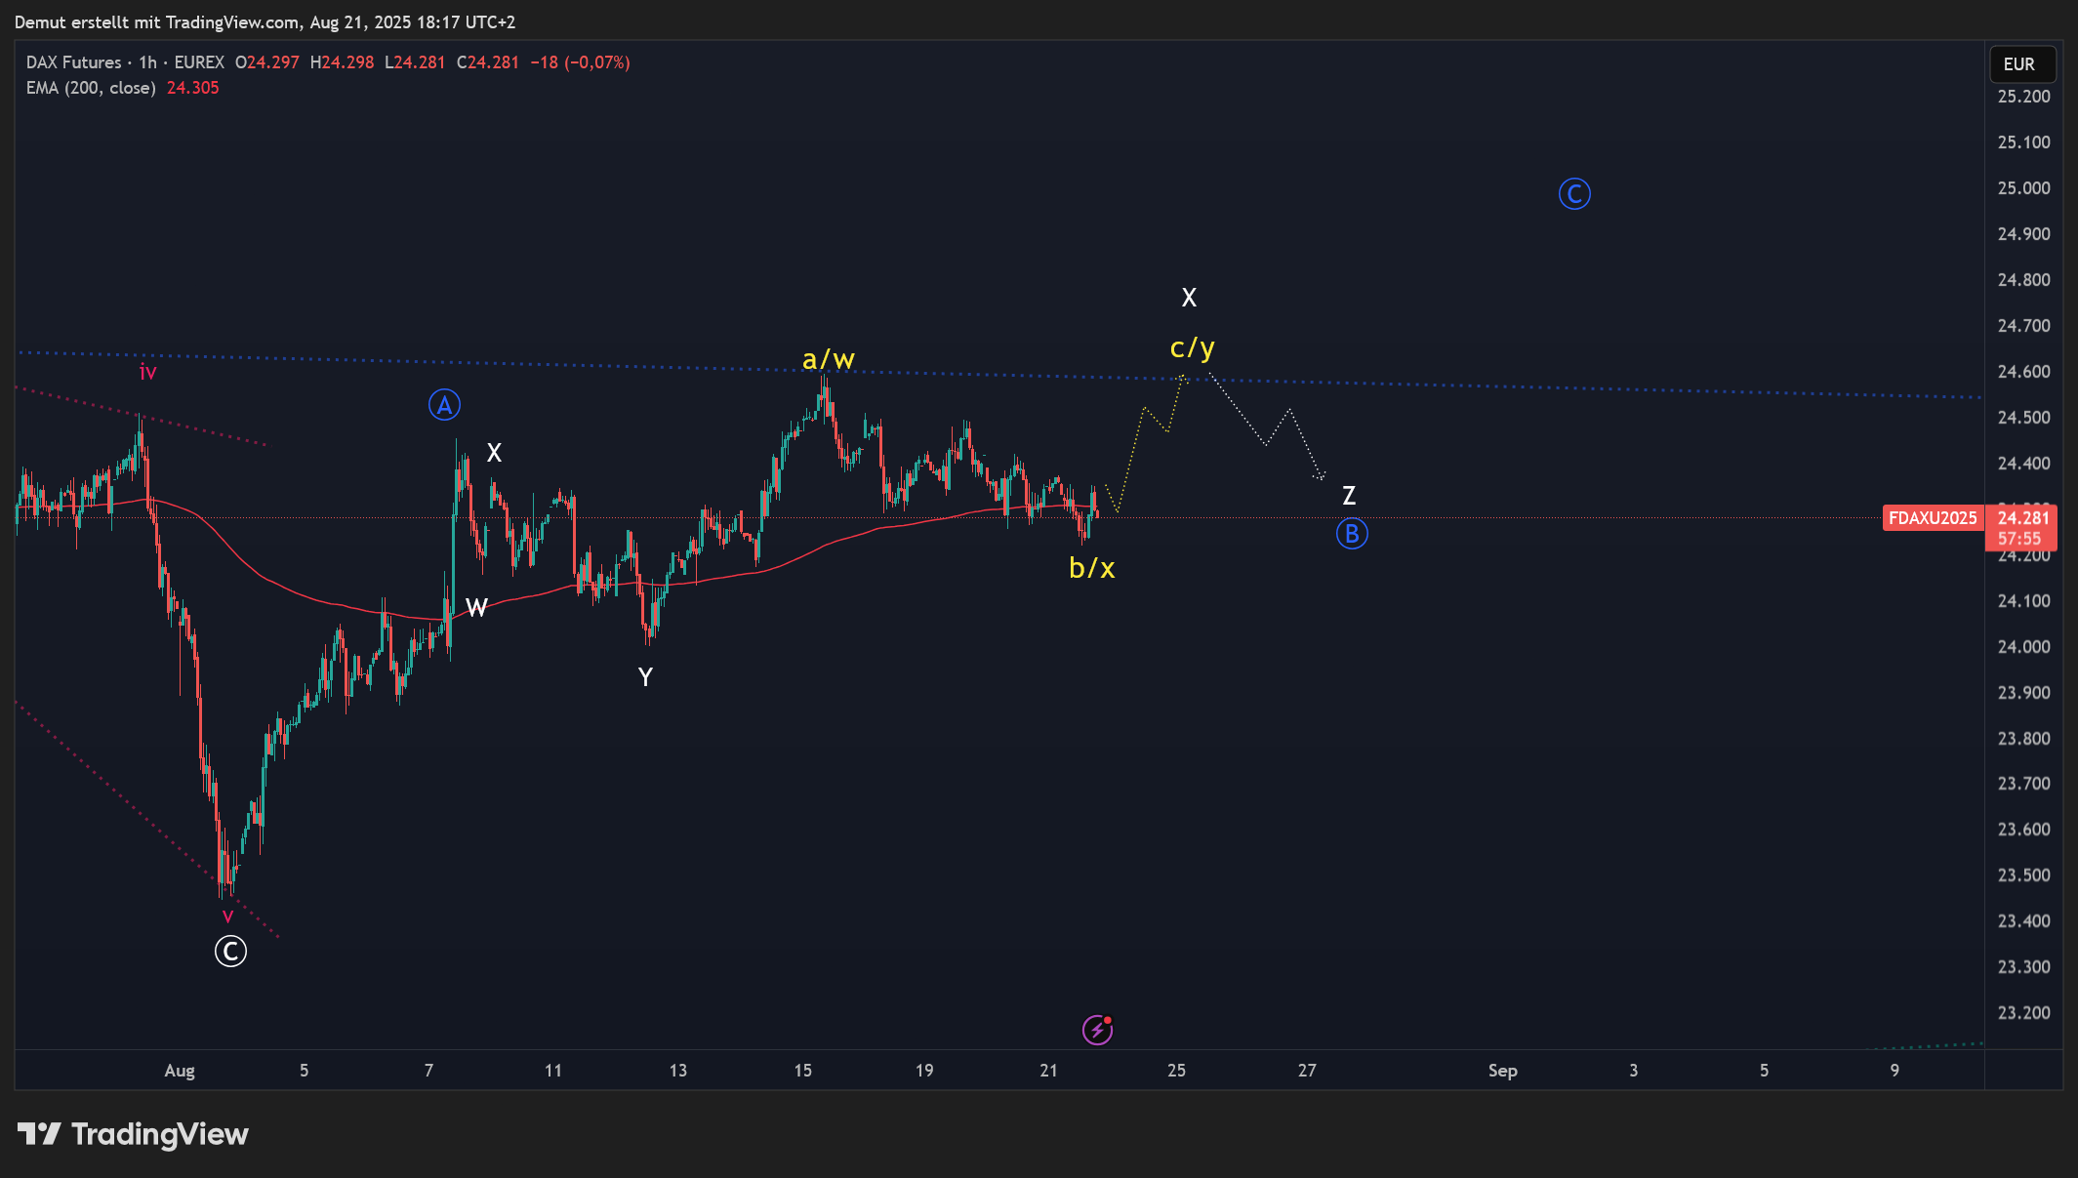Click the Aug label on time axis
The image size is (2078, 1178).
[x=180, y=1071]
